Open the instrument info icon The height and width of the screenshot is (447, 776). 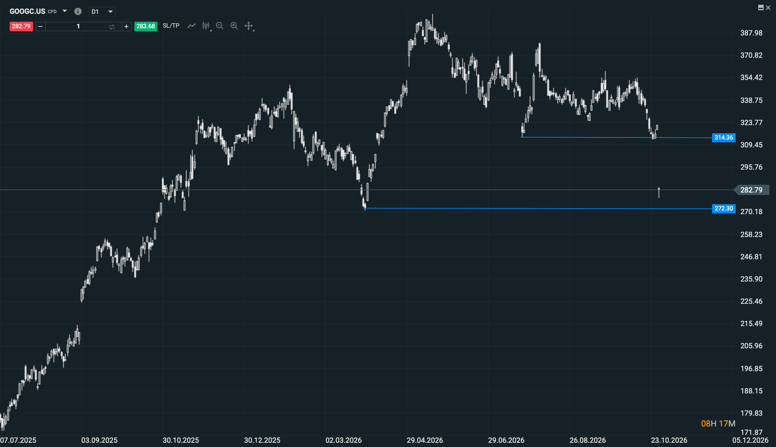[78, 12]
